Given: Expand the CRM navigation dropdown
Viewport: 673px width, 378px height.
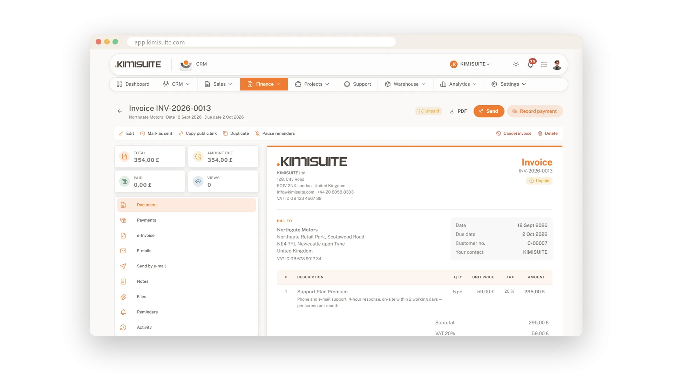Looking at the screenshot, I should tap(176, 84).
